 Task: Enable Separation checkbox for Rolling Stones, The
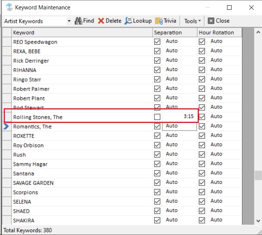point(157,117)
